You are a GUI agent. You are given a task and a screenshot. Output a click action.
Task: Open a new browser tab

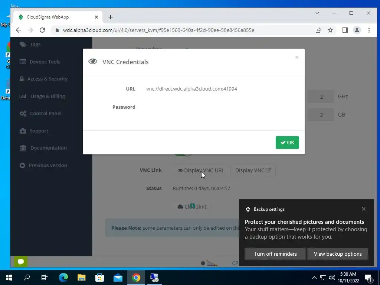[111, 17]
